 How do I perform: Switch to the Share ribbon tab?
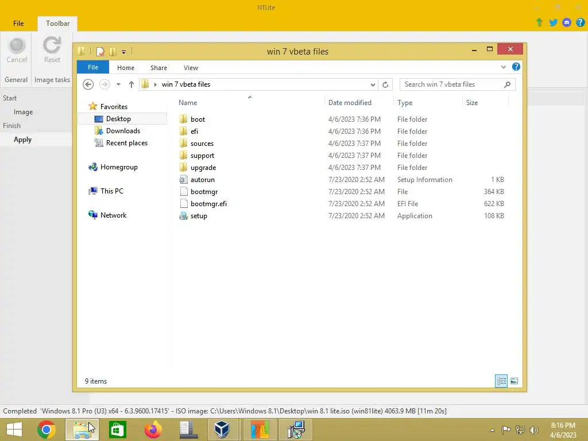[158, 68]
